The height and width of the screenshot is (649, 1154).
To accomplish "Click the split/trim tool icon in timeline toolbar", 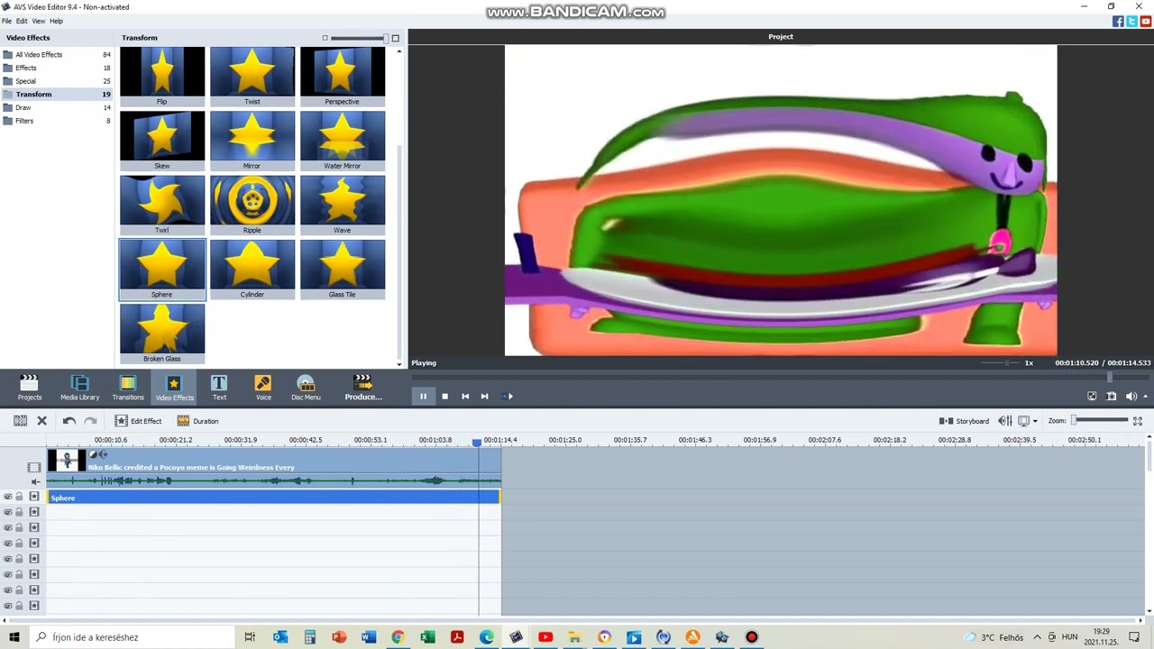I will (x=20, y=421).
